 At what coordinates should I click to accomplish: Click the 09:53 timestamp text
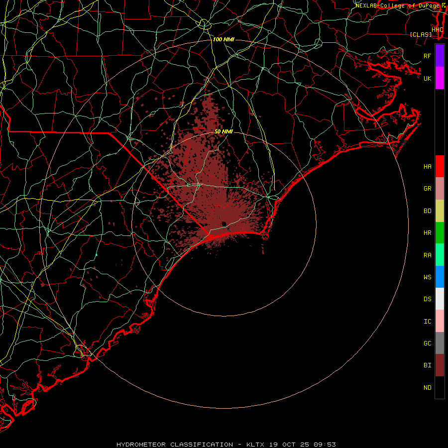pos(325,445)
